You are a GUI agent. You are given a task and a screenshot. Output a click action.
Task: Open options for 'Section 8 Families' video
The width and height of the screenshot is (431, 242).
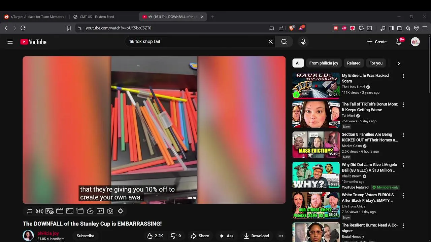pyautogui.click(x=403, y=135)
